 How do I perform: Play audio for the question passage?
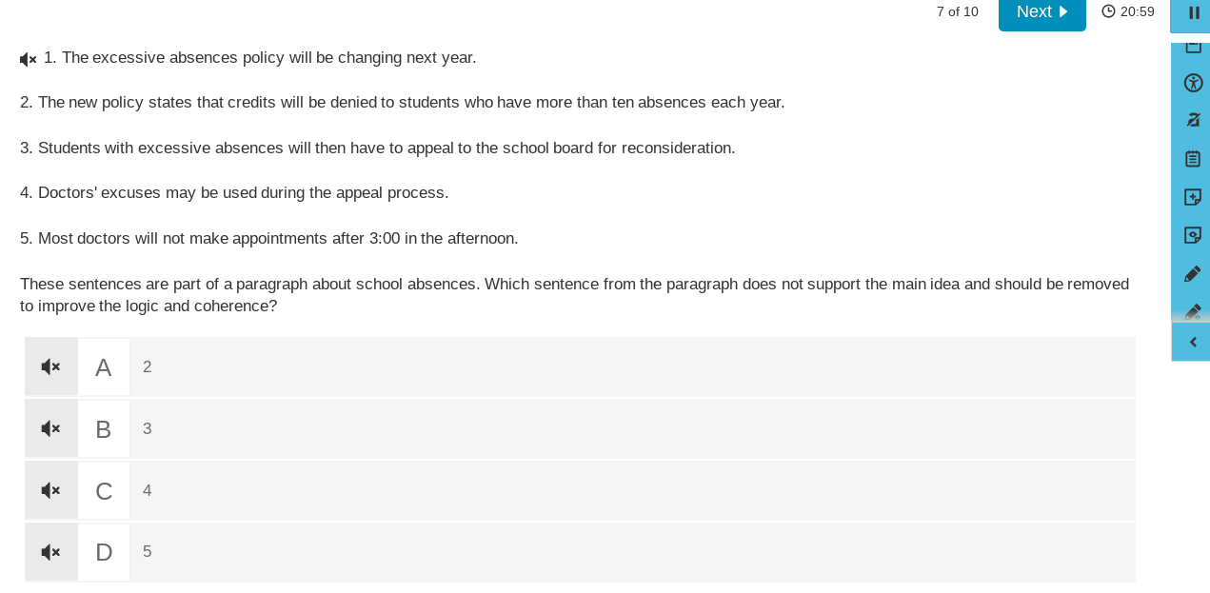[27, 58]
